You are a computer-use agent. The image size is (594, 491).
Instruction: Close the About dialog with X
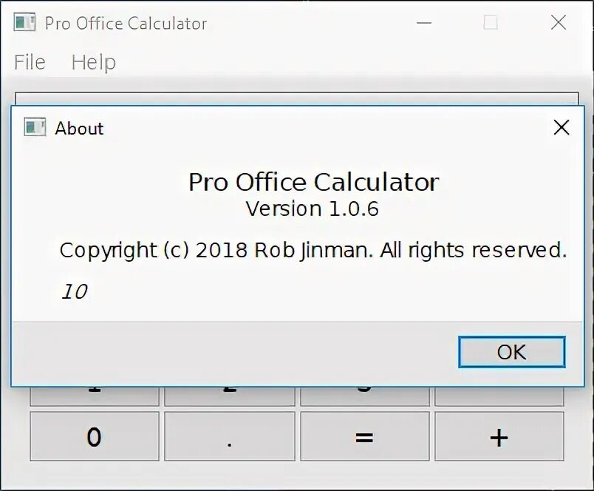pyautogui.click(x=561, y=128)
